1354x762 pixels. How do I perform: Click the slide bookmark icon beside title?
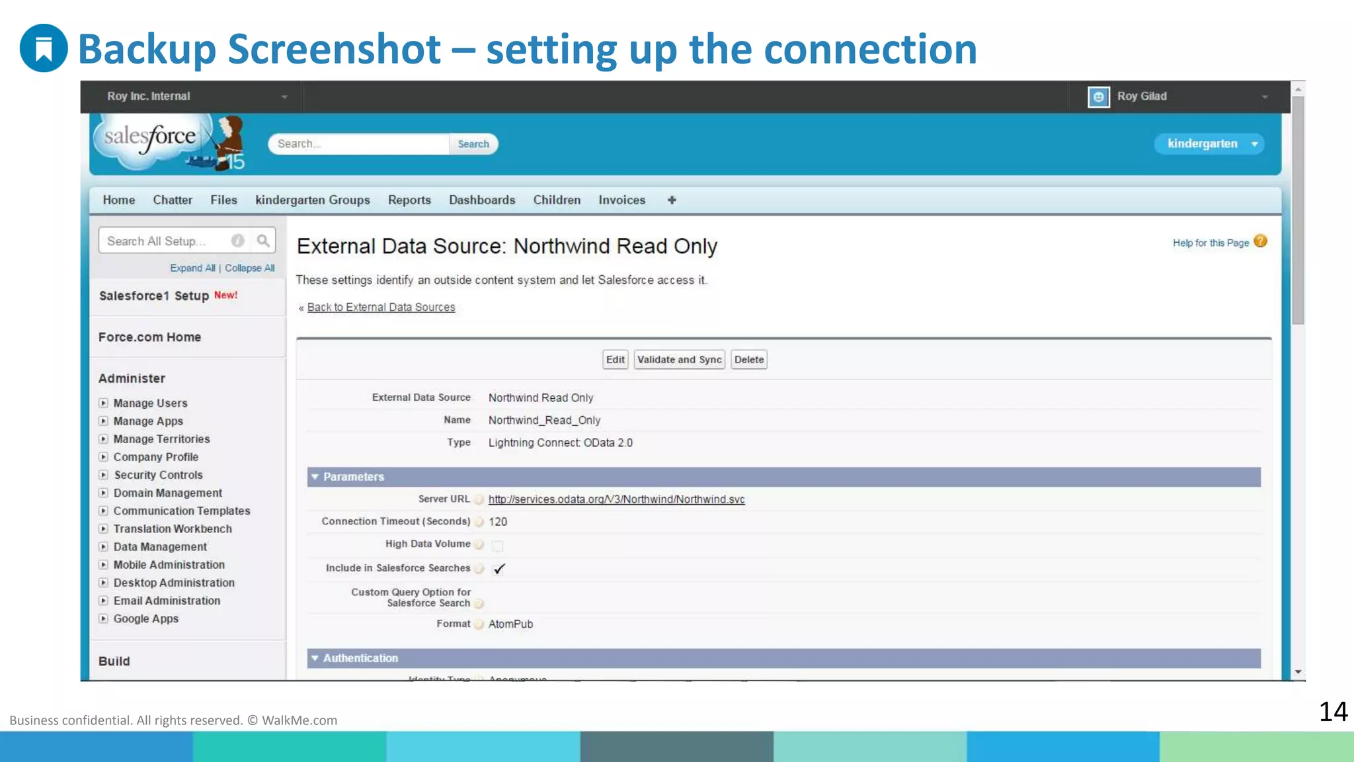pyautogui.click(x=44, y=48)
